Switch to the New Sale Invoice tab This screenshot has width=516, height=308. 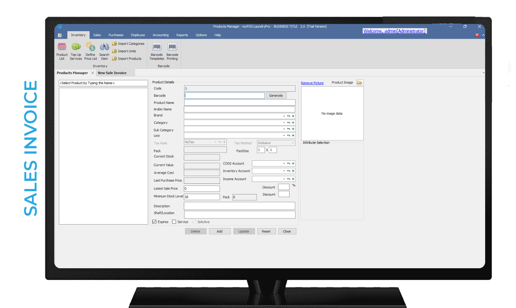(113, 72)
